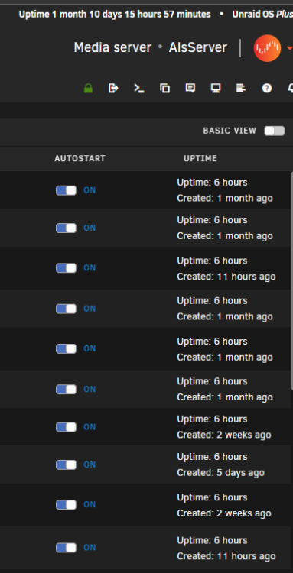Screen dimensions: 293x573
Task: Click the server uptime text at the top
Action: point(115,15)
